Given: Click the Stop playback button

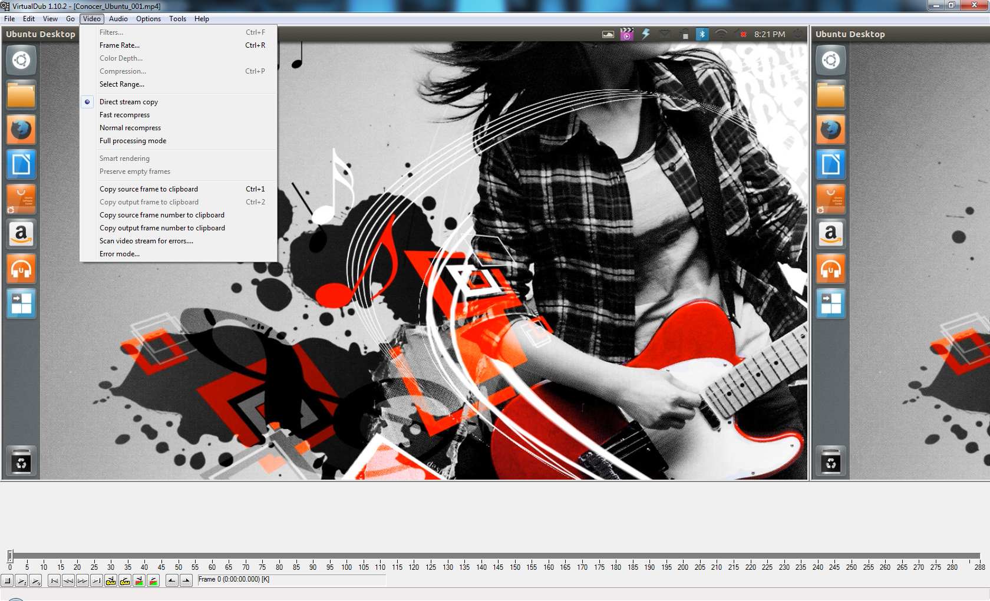Looking at the screenshot, I should (8, 581).
